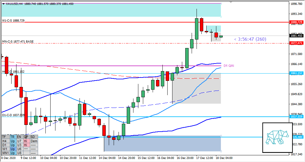Viewport: 305px width, 162px height.
Task: Click the 1855.260 value on price scale
Action: (x=297, y=84)
